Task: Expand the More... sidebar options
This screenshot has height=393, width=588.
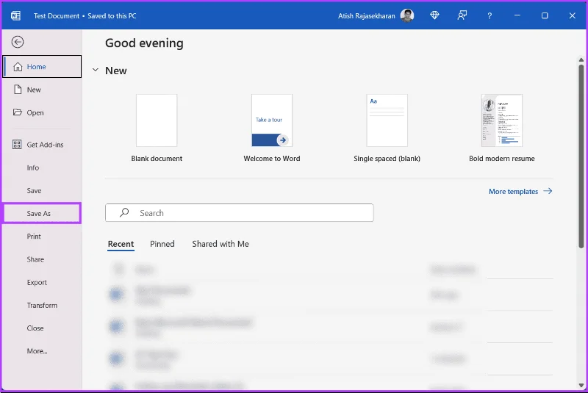Action: (42, 351)
